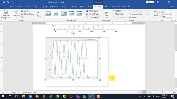Open the Help tab
This screenshot has height=99, width=177.
(x=89, y=7)
